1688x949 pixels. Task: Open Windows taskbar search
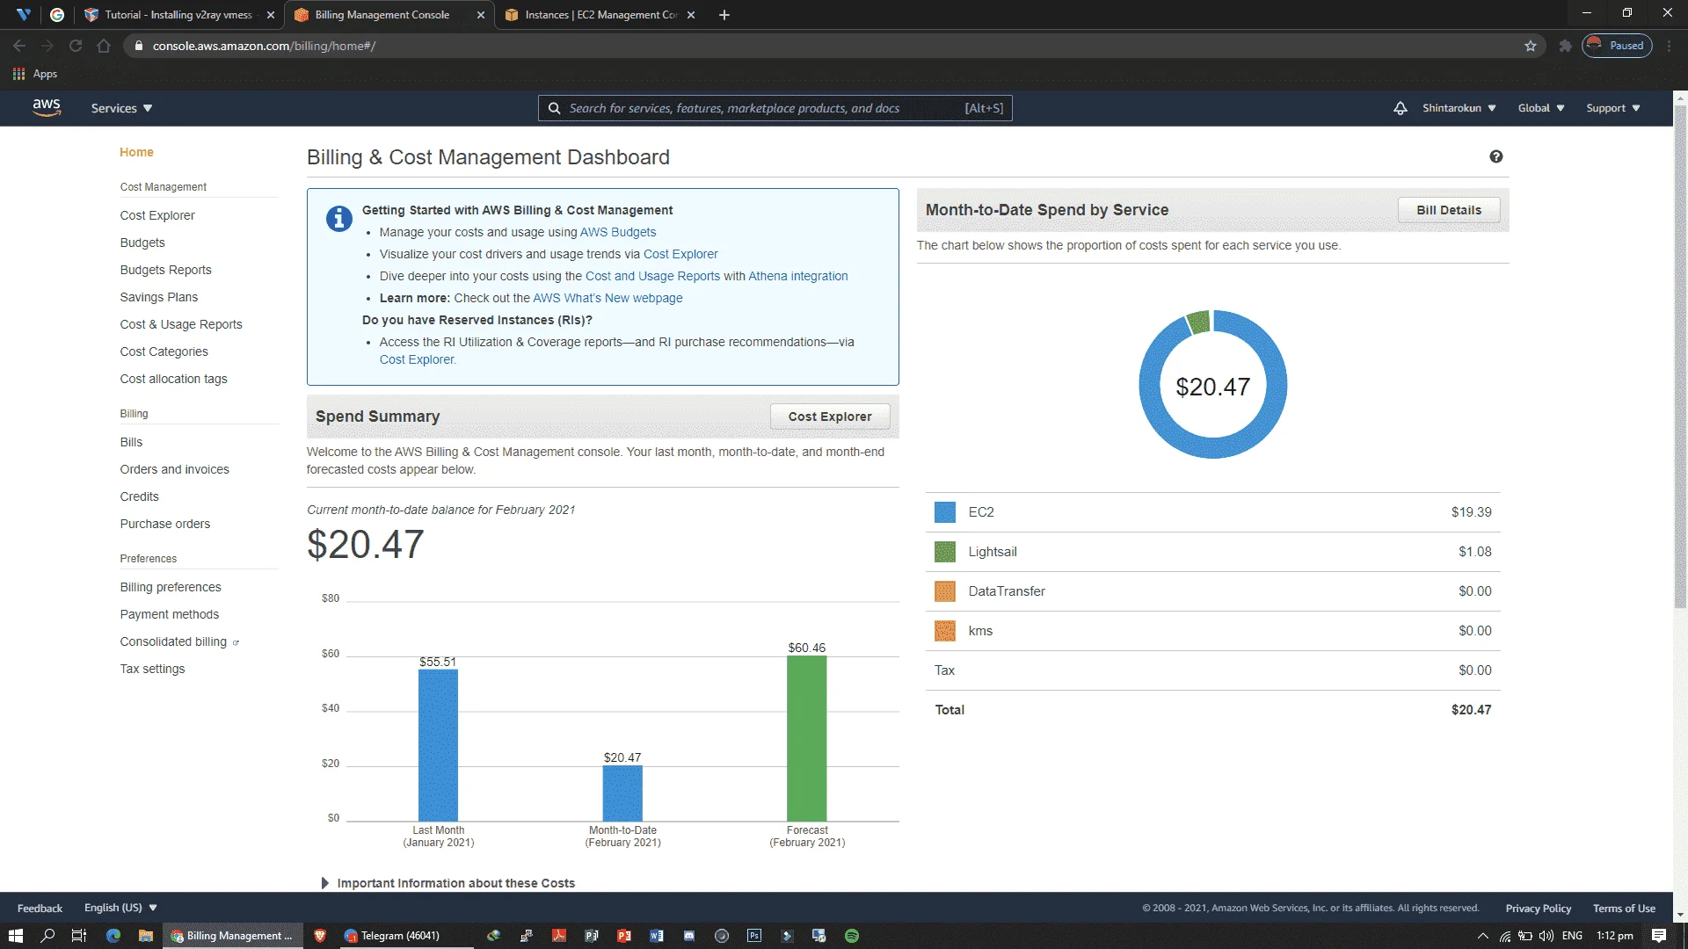pyautogui.click(x=47, y=936)
